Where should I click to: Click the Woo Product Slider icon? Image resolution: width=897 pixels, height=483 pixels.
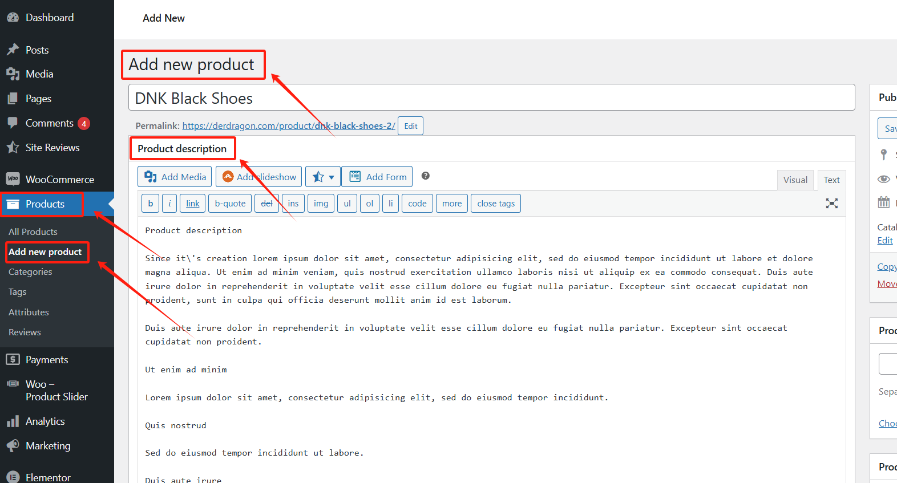(x=13, y=384)
